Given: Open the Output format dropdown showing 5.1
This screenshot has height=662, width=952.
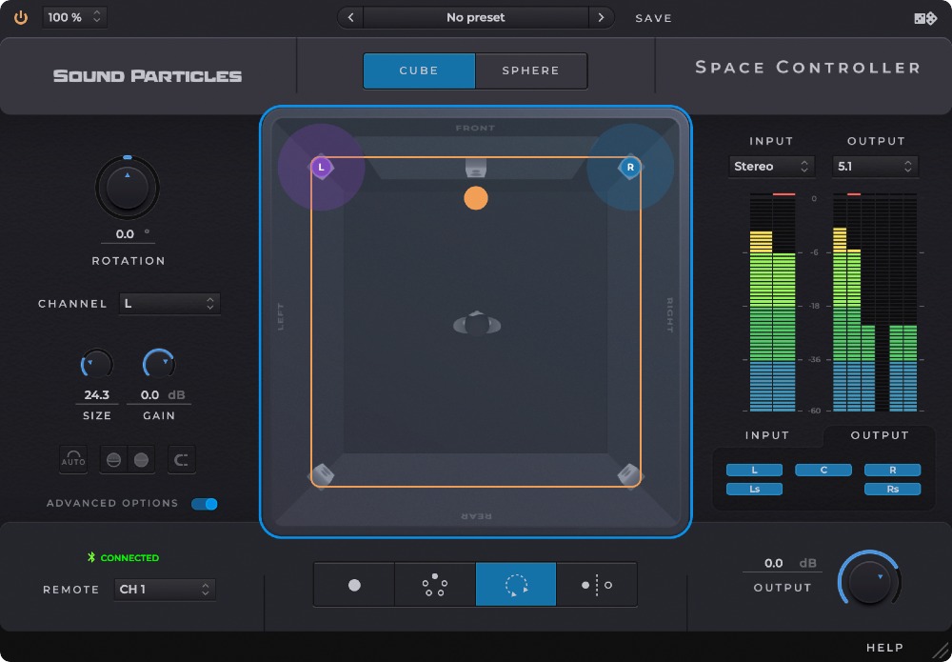Looking at the screenshot, I should [x=874, y=166].
